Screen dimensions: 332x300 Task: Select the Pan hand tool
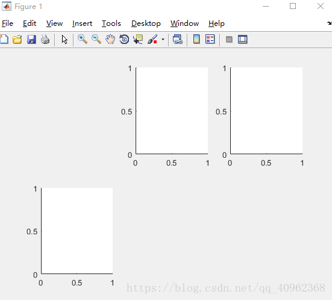(x=110, y=39)
